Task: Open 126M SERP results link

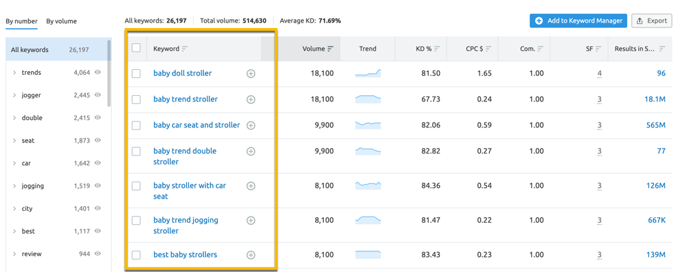Action: pyautogui.click(x=655, y=186)
